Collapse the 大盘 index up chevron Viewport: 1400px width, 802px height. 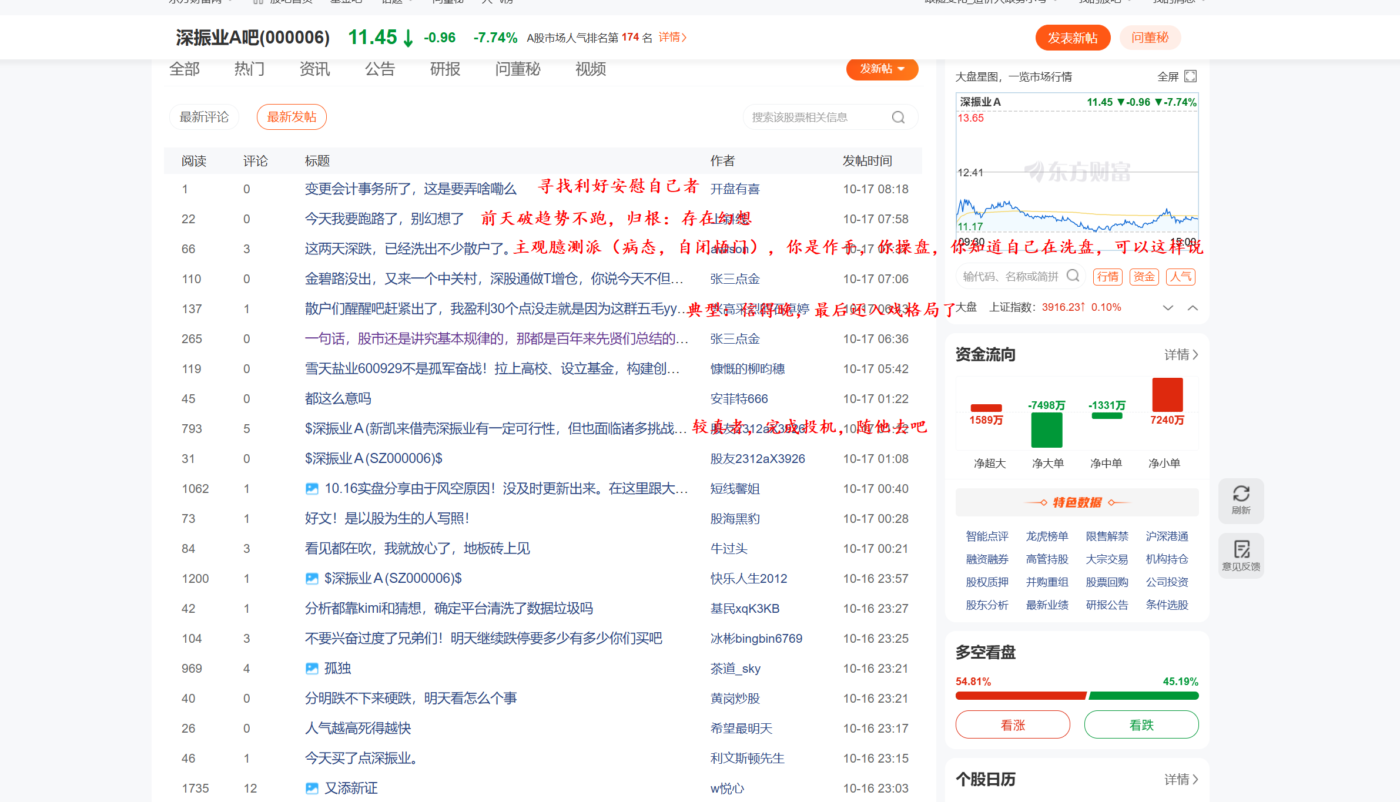pyautogui.click(x=1193, y=308)
